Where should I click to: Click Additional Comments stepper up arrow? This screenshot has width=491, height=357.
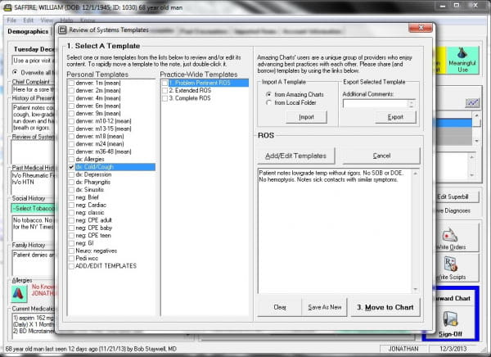412,102
